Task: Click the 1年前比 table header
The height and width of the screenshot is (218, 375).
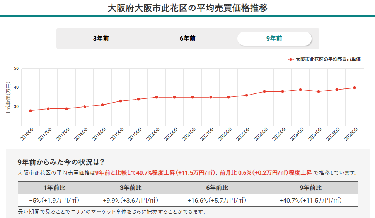Action: click(x=55, y=188)
